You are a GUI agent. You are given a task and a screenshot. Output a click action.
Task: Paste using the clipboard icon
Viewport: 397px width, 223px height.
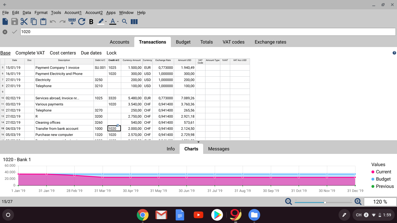43,21
